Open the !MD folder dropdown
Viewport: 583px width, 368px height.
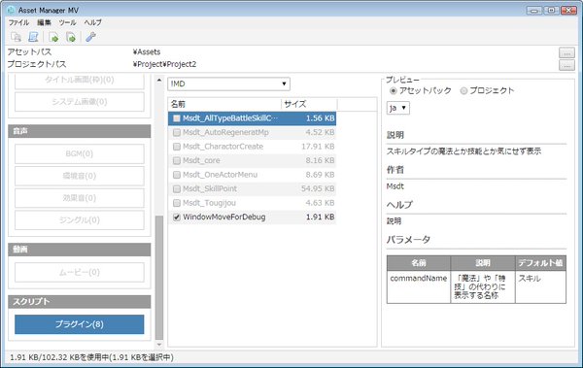228,84
